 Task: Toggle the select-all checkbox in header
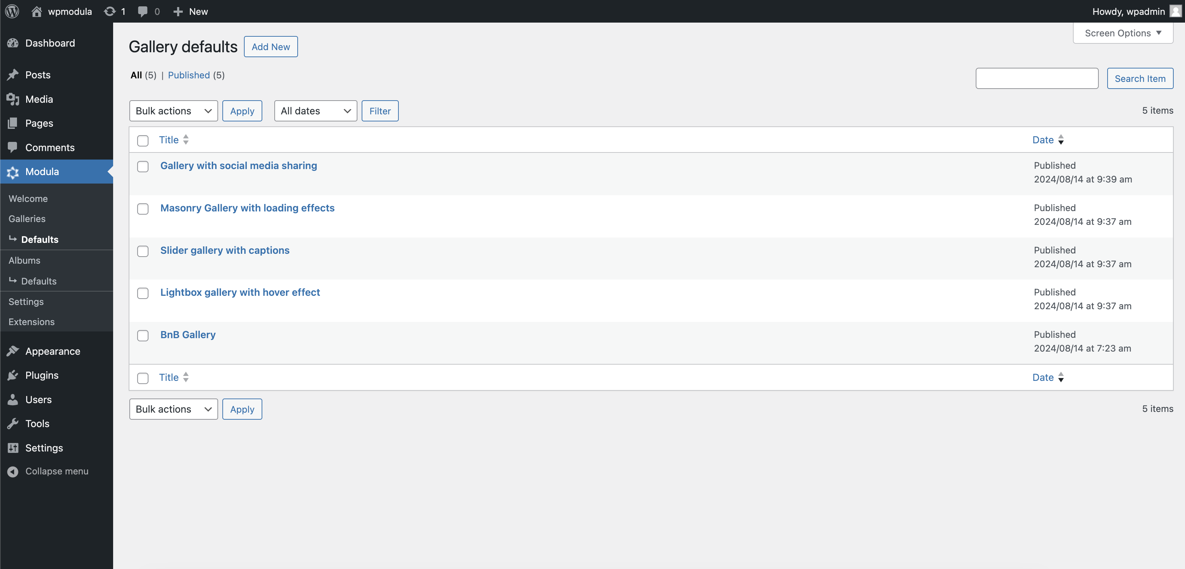(142, 140)
